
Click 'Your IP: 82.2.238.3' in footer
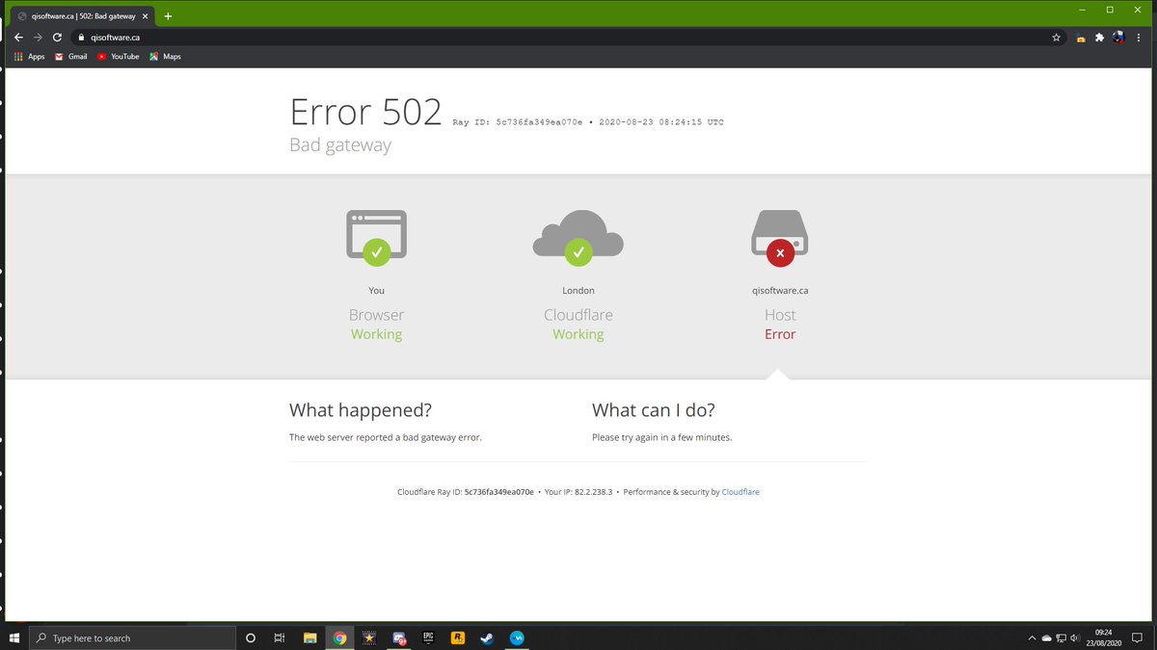click(578, 492)
